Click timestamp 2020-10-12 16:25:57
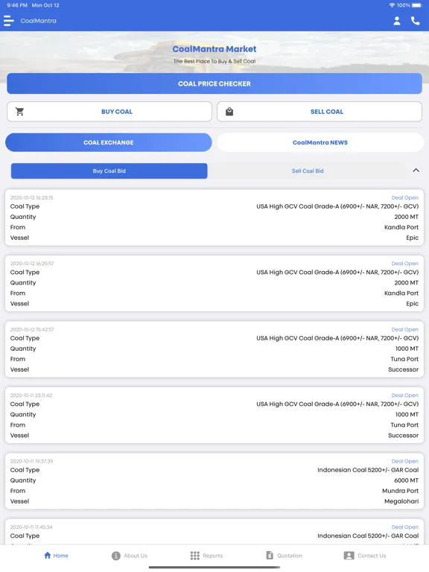This screenshot has width=429, height=572. pos(32,264)
